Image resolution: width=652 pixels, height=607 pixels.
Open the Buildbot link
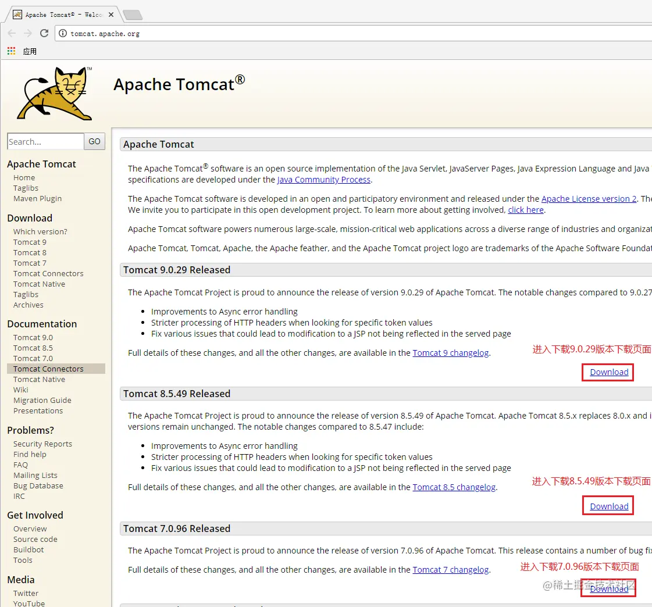click(x=28, y=549)
